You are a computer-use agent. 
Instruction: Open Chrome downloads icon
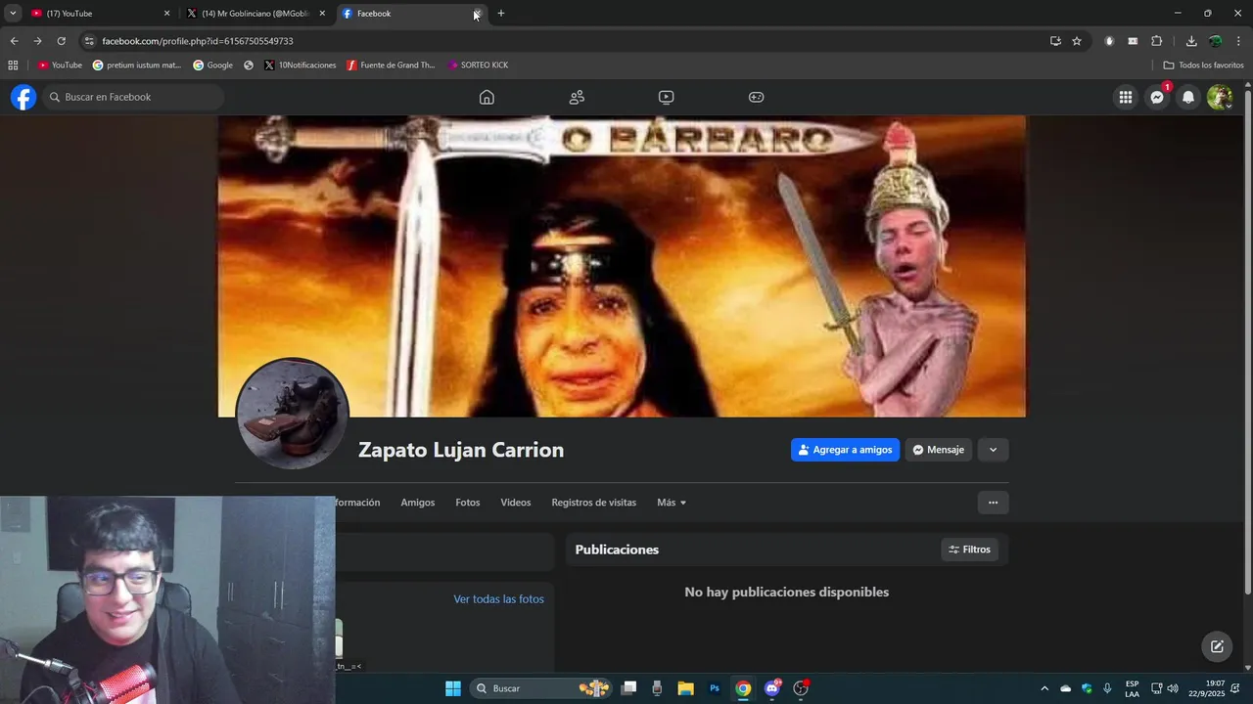click(x=1191, y=41)
